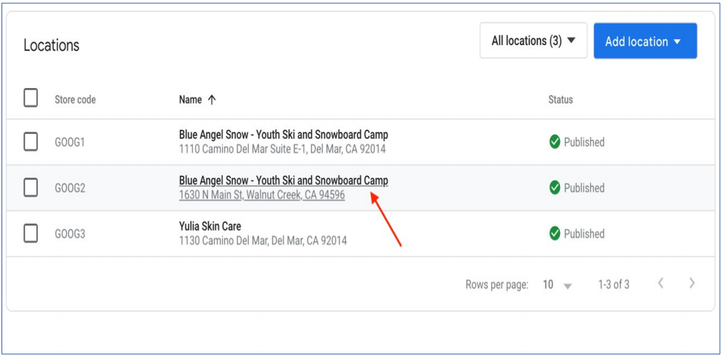This screenshot has width=722, height=355.
Task: Open the GOOG1 Blue Angel Snow location
Action: pyautogui.click(x=283, y=135)
